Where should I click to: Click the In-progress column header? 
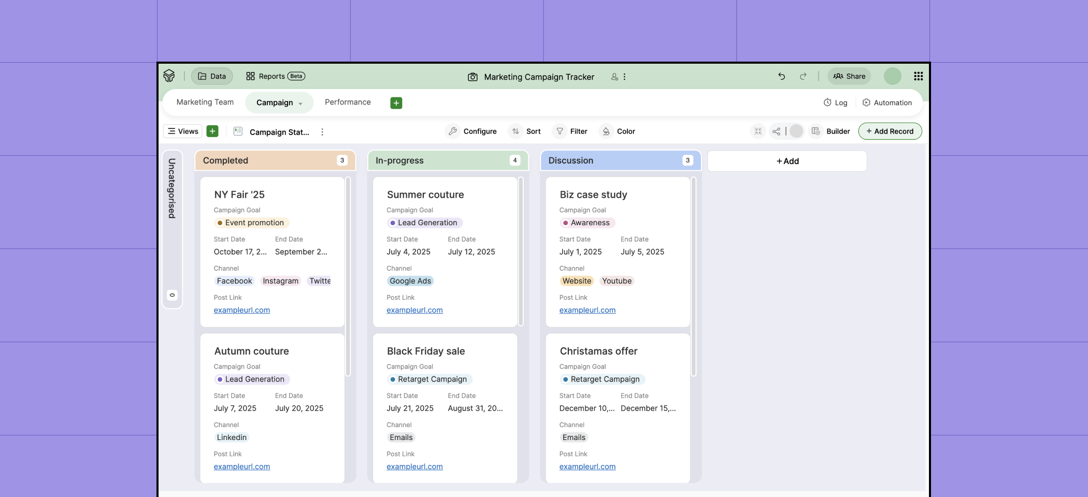[448, 160]
